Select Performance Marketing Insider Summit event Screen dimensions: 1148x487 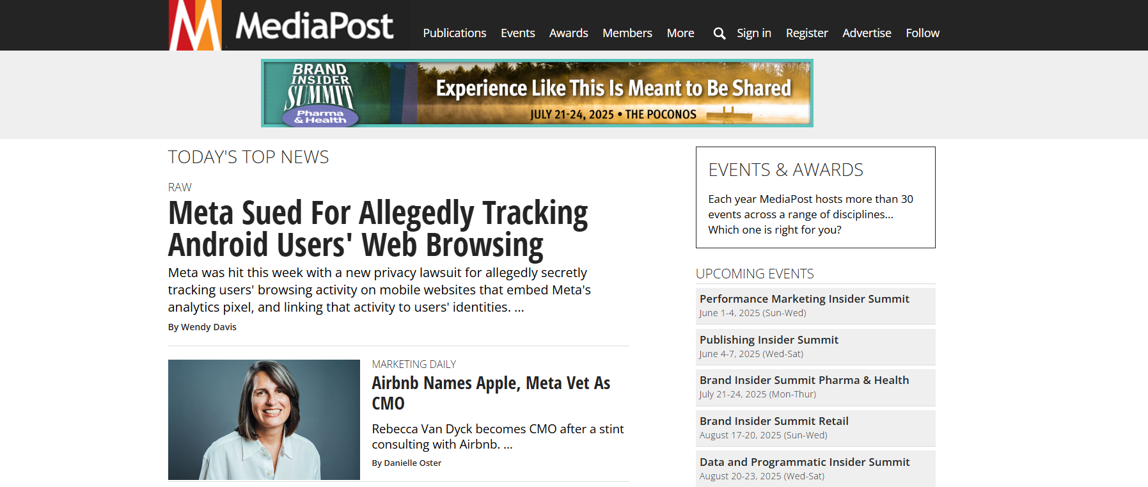tap(815, 306)
